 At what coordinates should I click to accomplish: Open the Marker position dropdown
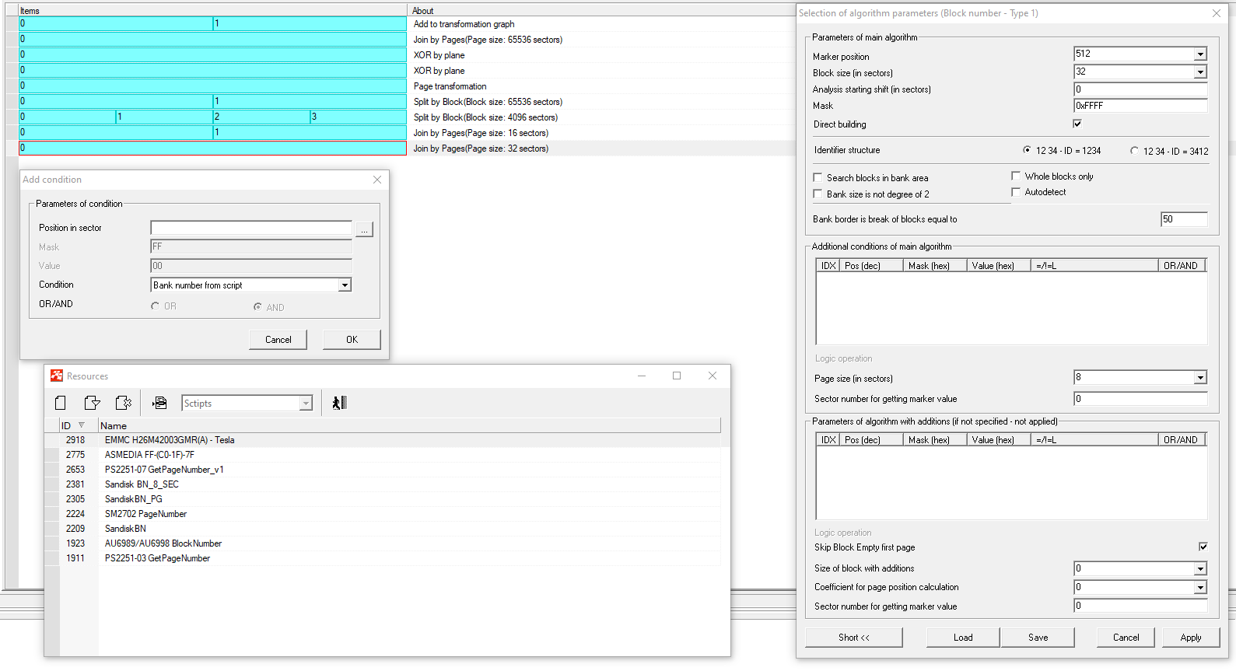click(x=1200, y=54)
